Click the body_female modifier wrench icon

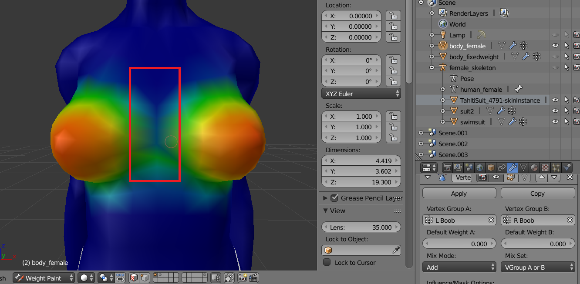tap(513, 46)
